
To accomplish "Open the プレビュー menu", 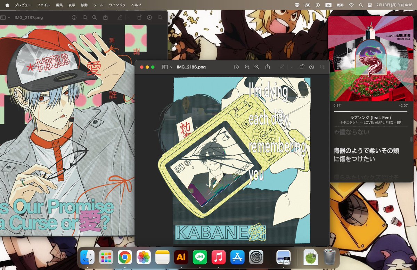I will [23, 5].
